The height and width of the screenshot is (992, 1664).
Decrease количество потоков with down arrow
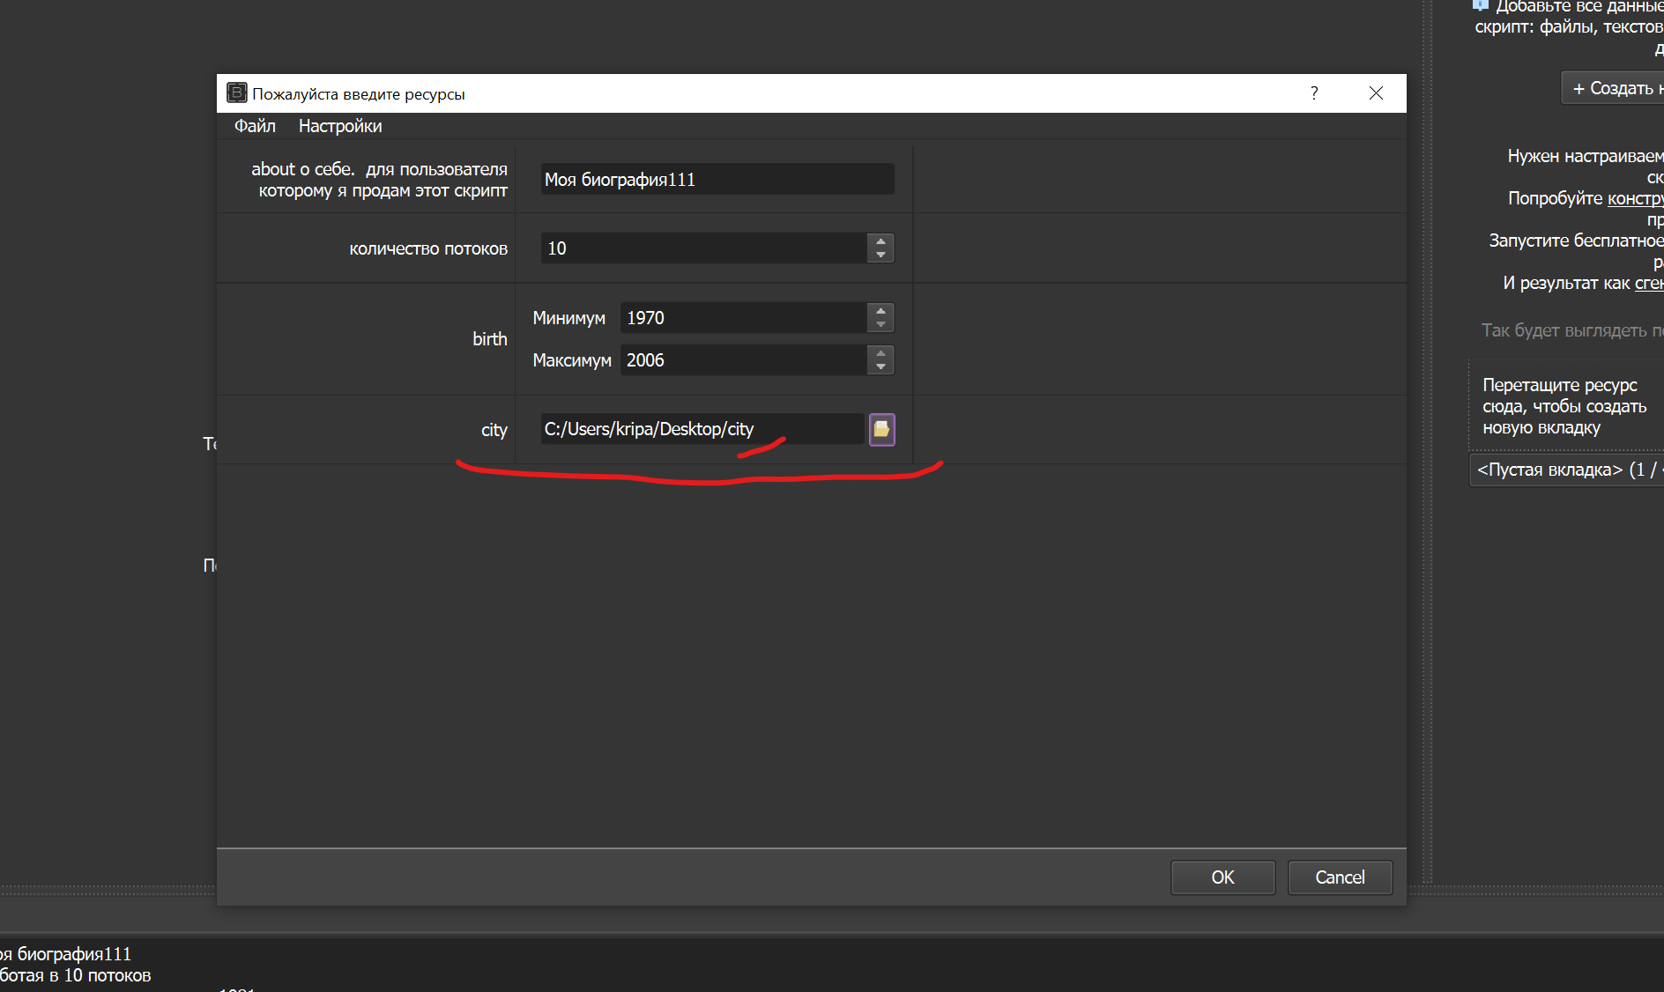tap(880, 255)
